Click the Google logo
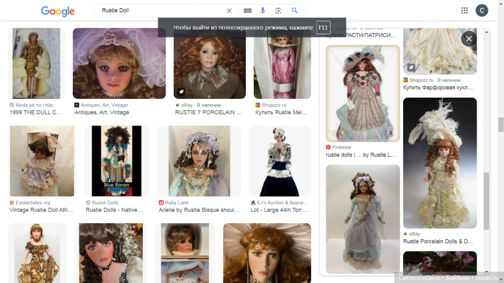This screenshot has height=283, width=504. click(58, 11)
